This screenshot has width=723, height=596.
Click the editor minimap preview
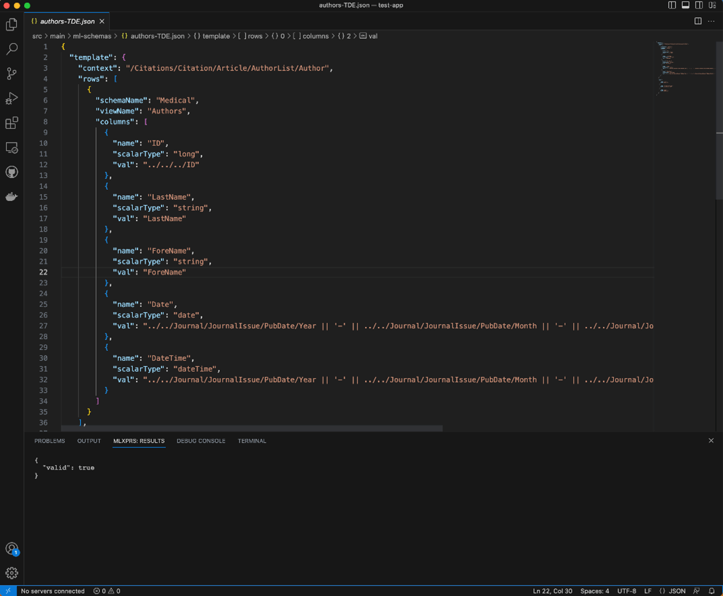(685, 67)
